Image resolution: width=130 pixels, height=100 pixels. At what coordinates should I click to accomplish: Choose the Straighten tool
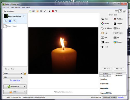pos(106,28)
